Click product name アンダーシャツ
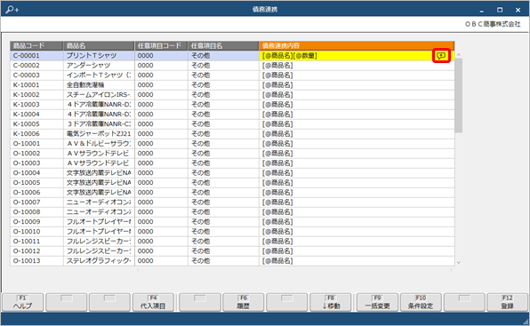The height and width of the screenshot is (326, 530). pos(99,66)
